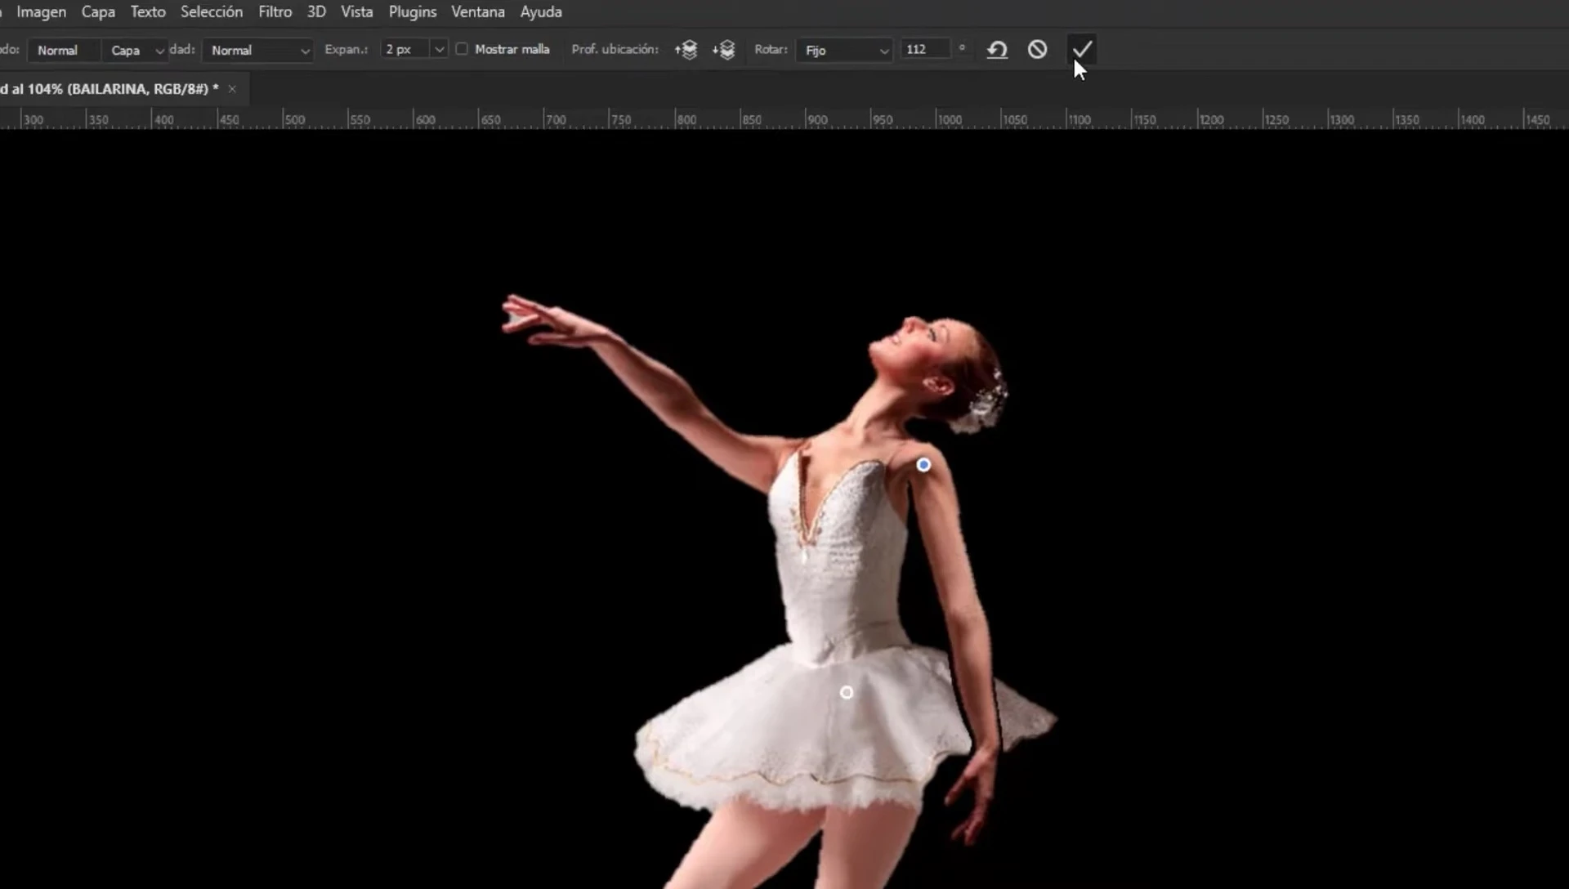Open the 3D menu

(316, 11)
